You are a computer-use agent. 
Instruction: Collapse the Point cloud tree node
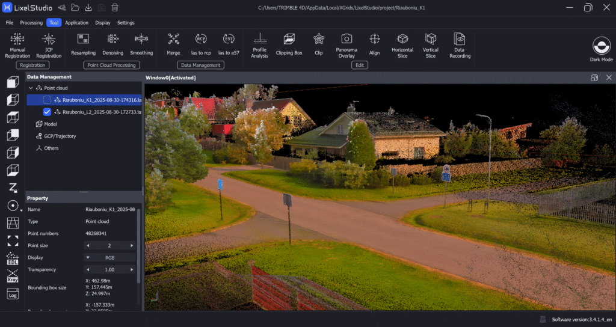click(x=31, y=88)
